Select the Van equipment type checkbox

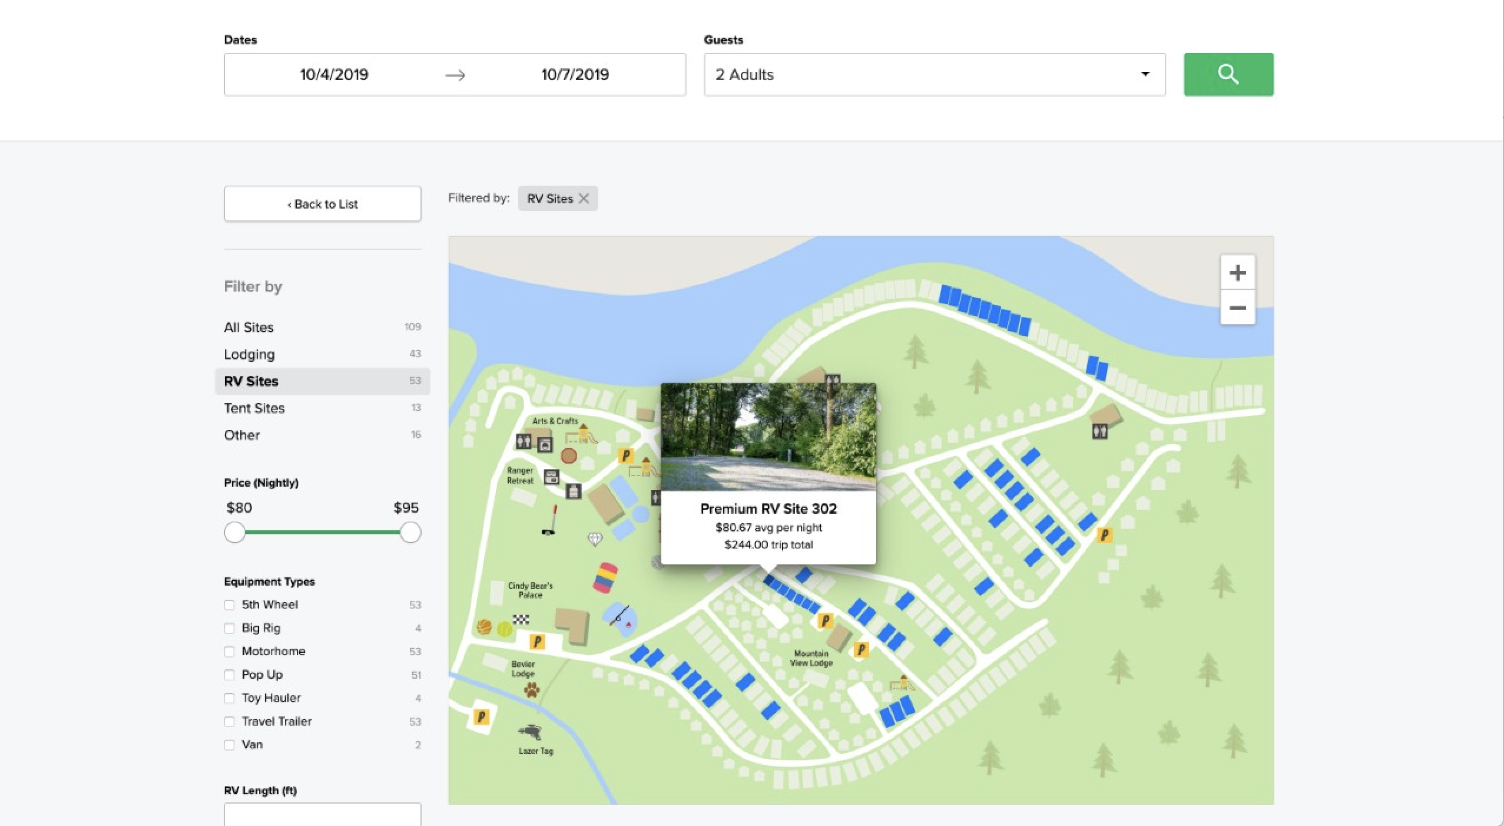pyautogui.click(x=229, y=745)
